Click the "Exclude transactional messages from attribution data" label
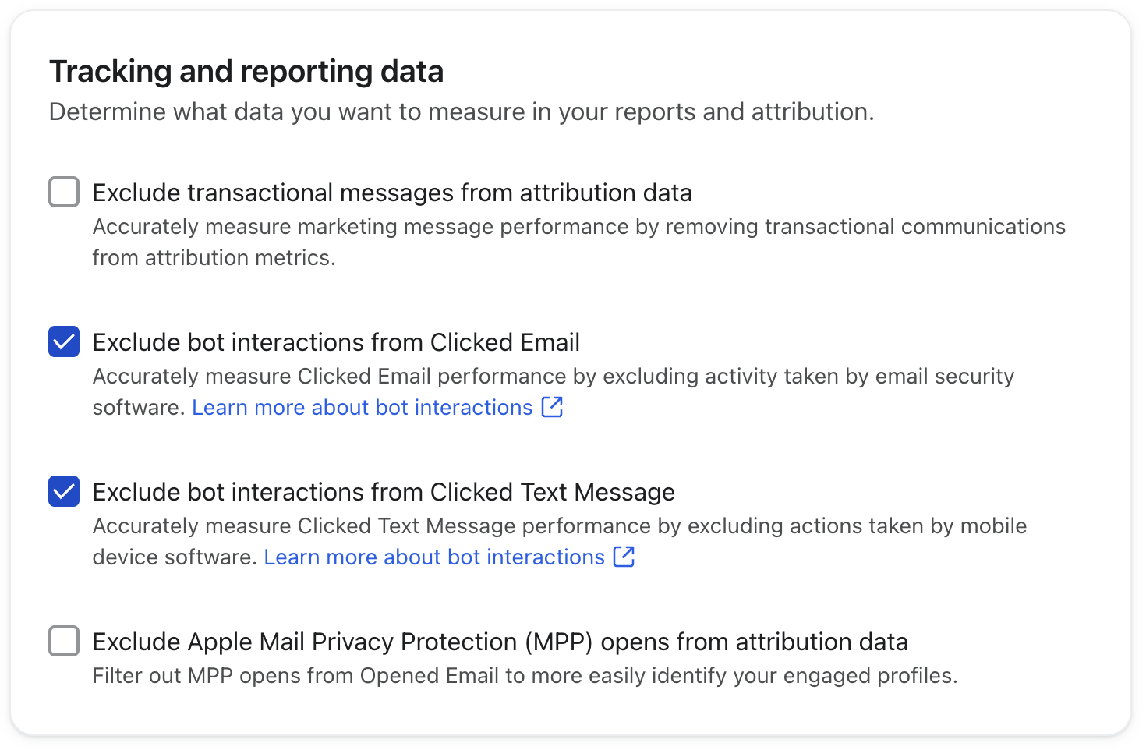This screenshot has width=1146, height=750. (392, 193)
